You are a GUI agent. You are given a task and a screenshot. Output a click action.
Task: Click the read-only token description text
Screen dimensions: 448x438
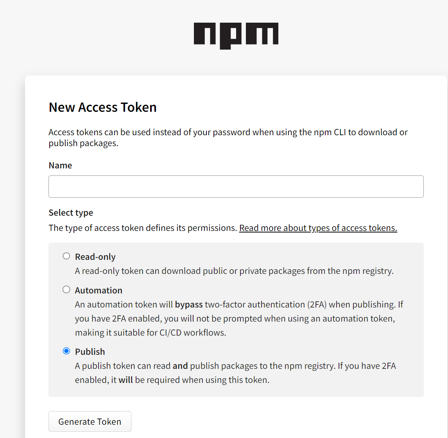click(x=234, y=271)
